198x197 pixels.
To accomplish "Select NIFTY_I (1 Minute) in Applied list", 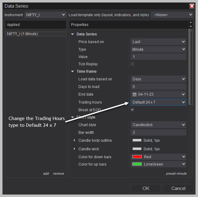I will pyautogui.click(x=36, y=34).
